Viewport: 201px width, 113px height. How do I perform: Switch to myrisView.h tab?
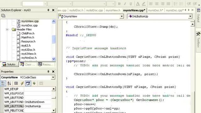[113, 10]
